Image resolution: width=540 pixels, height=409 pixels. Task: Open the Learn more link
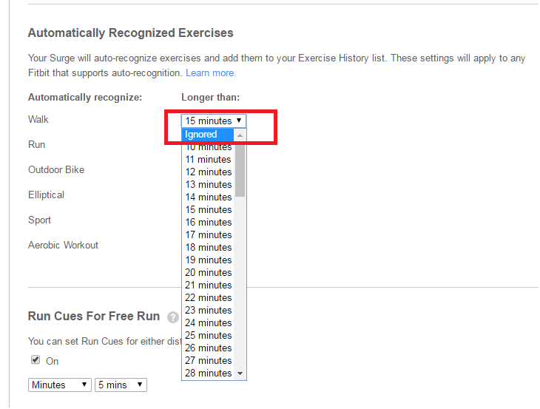pos(211,73)
